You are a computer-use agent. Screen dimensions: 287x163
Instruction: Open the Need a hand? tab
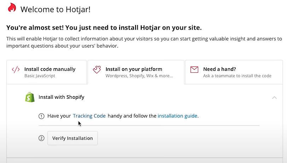(x=234, y=72)
